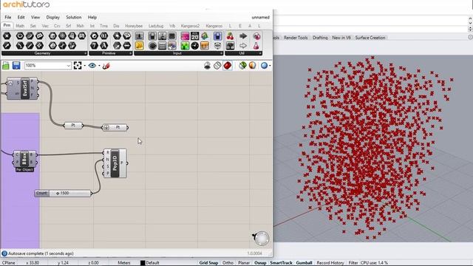Pick the first Geometry hexagon icon with X
Screen dimensions: 473x266
[x=7, y=36]
